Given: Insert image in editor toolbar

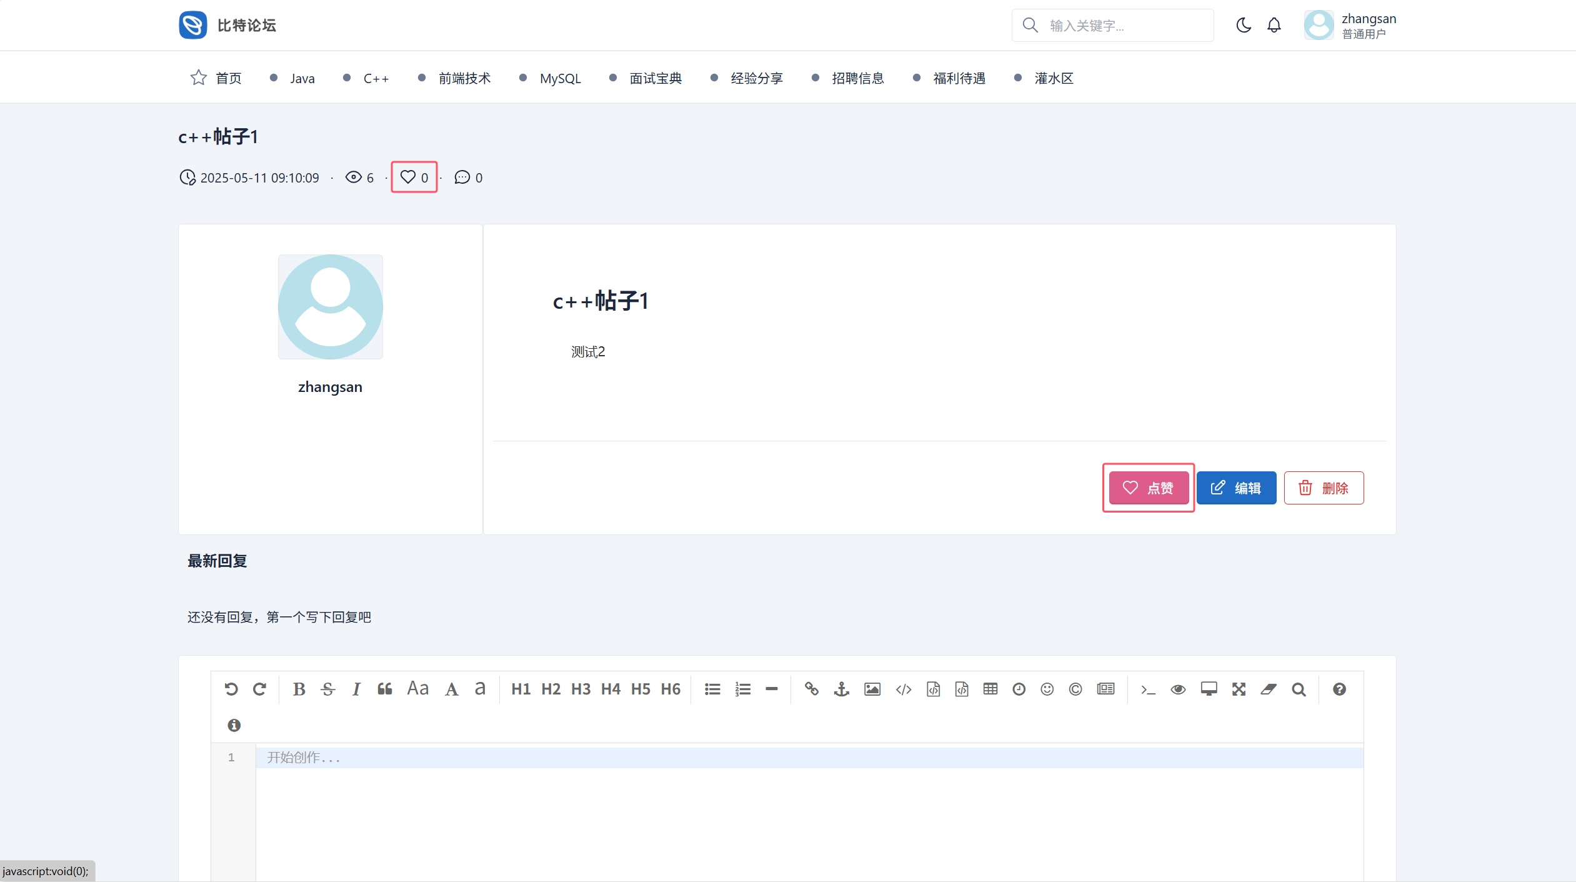Looking at the screenshot, I should [x=872, y=689].
